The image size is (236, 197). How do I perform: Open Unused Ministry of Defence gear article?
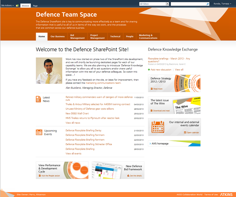[x=90, y=109]
